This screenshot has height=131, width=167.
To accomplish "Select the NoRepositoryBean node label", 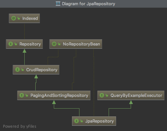I will (x=81, y=44).
